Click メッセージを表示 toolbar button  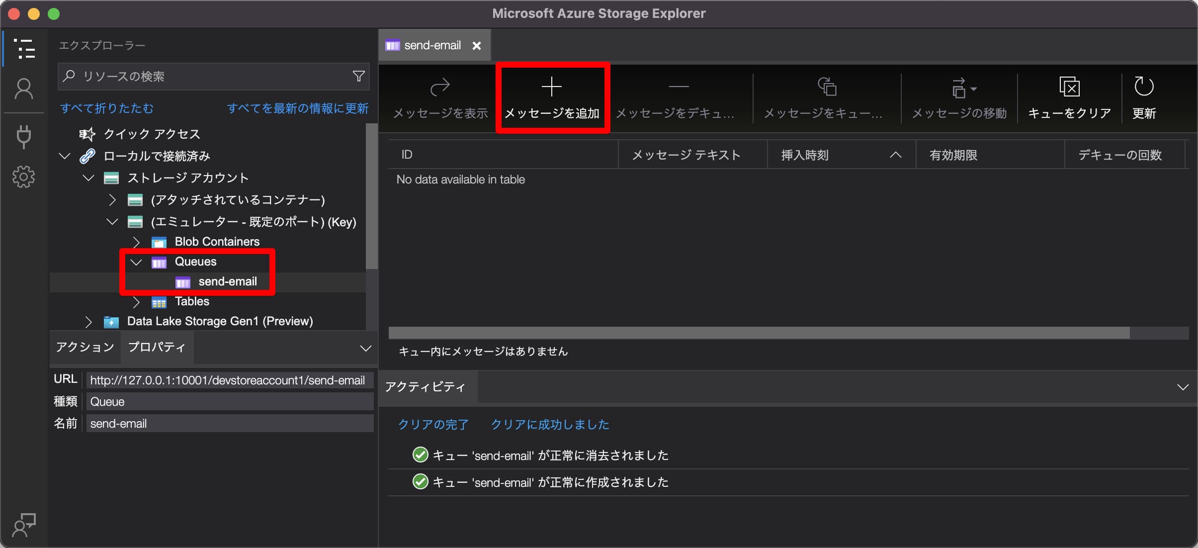pos(440,98)
